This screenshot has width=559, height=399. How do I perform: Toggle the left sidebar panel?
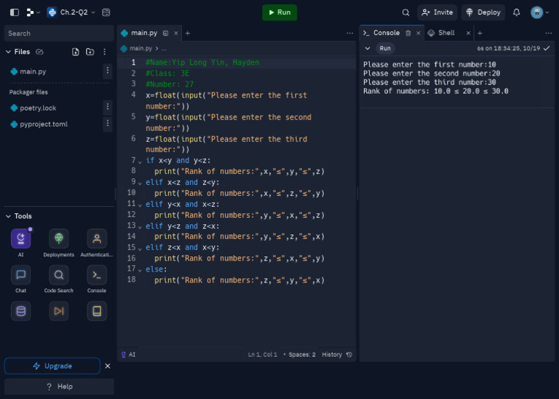coord(14,12)
